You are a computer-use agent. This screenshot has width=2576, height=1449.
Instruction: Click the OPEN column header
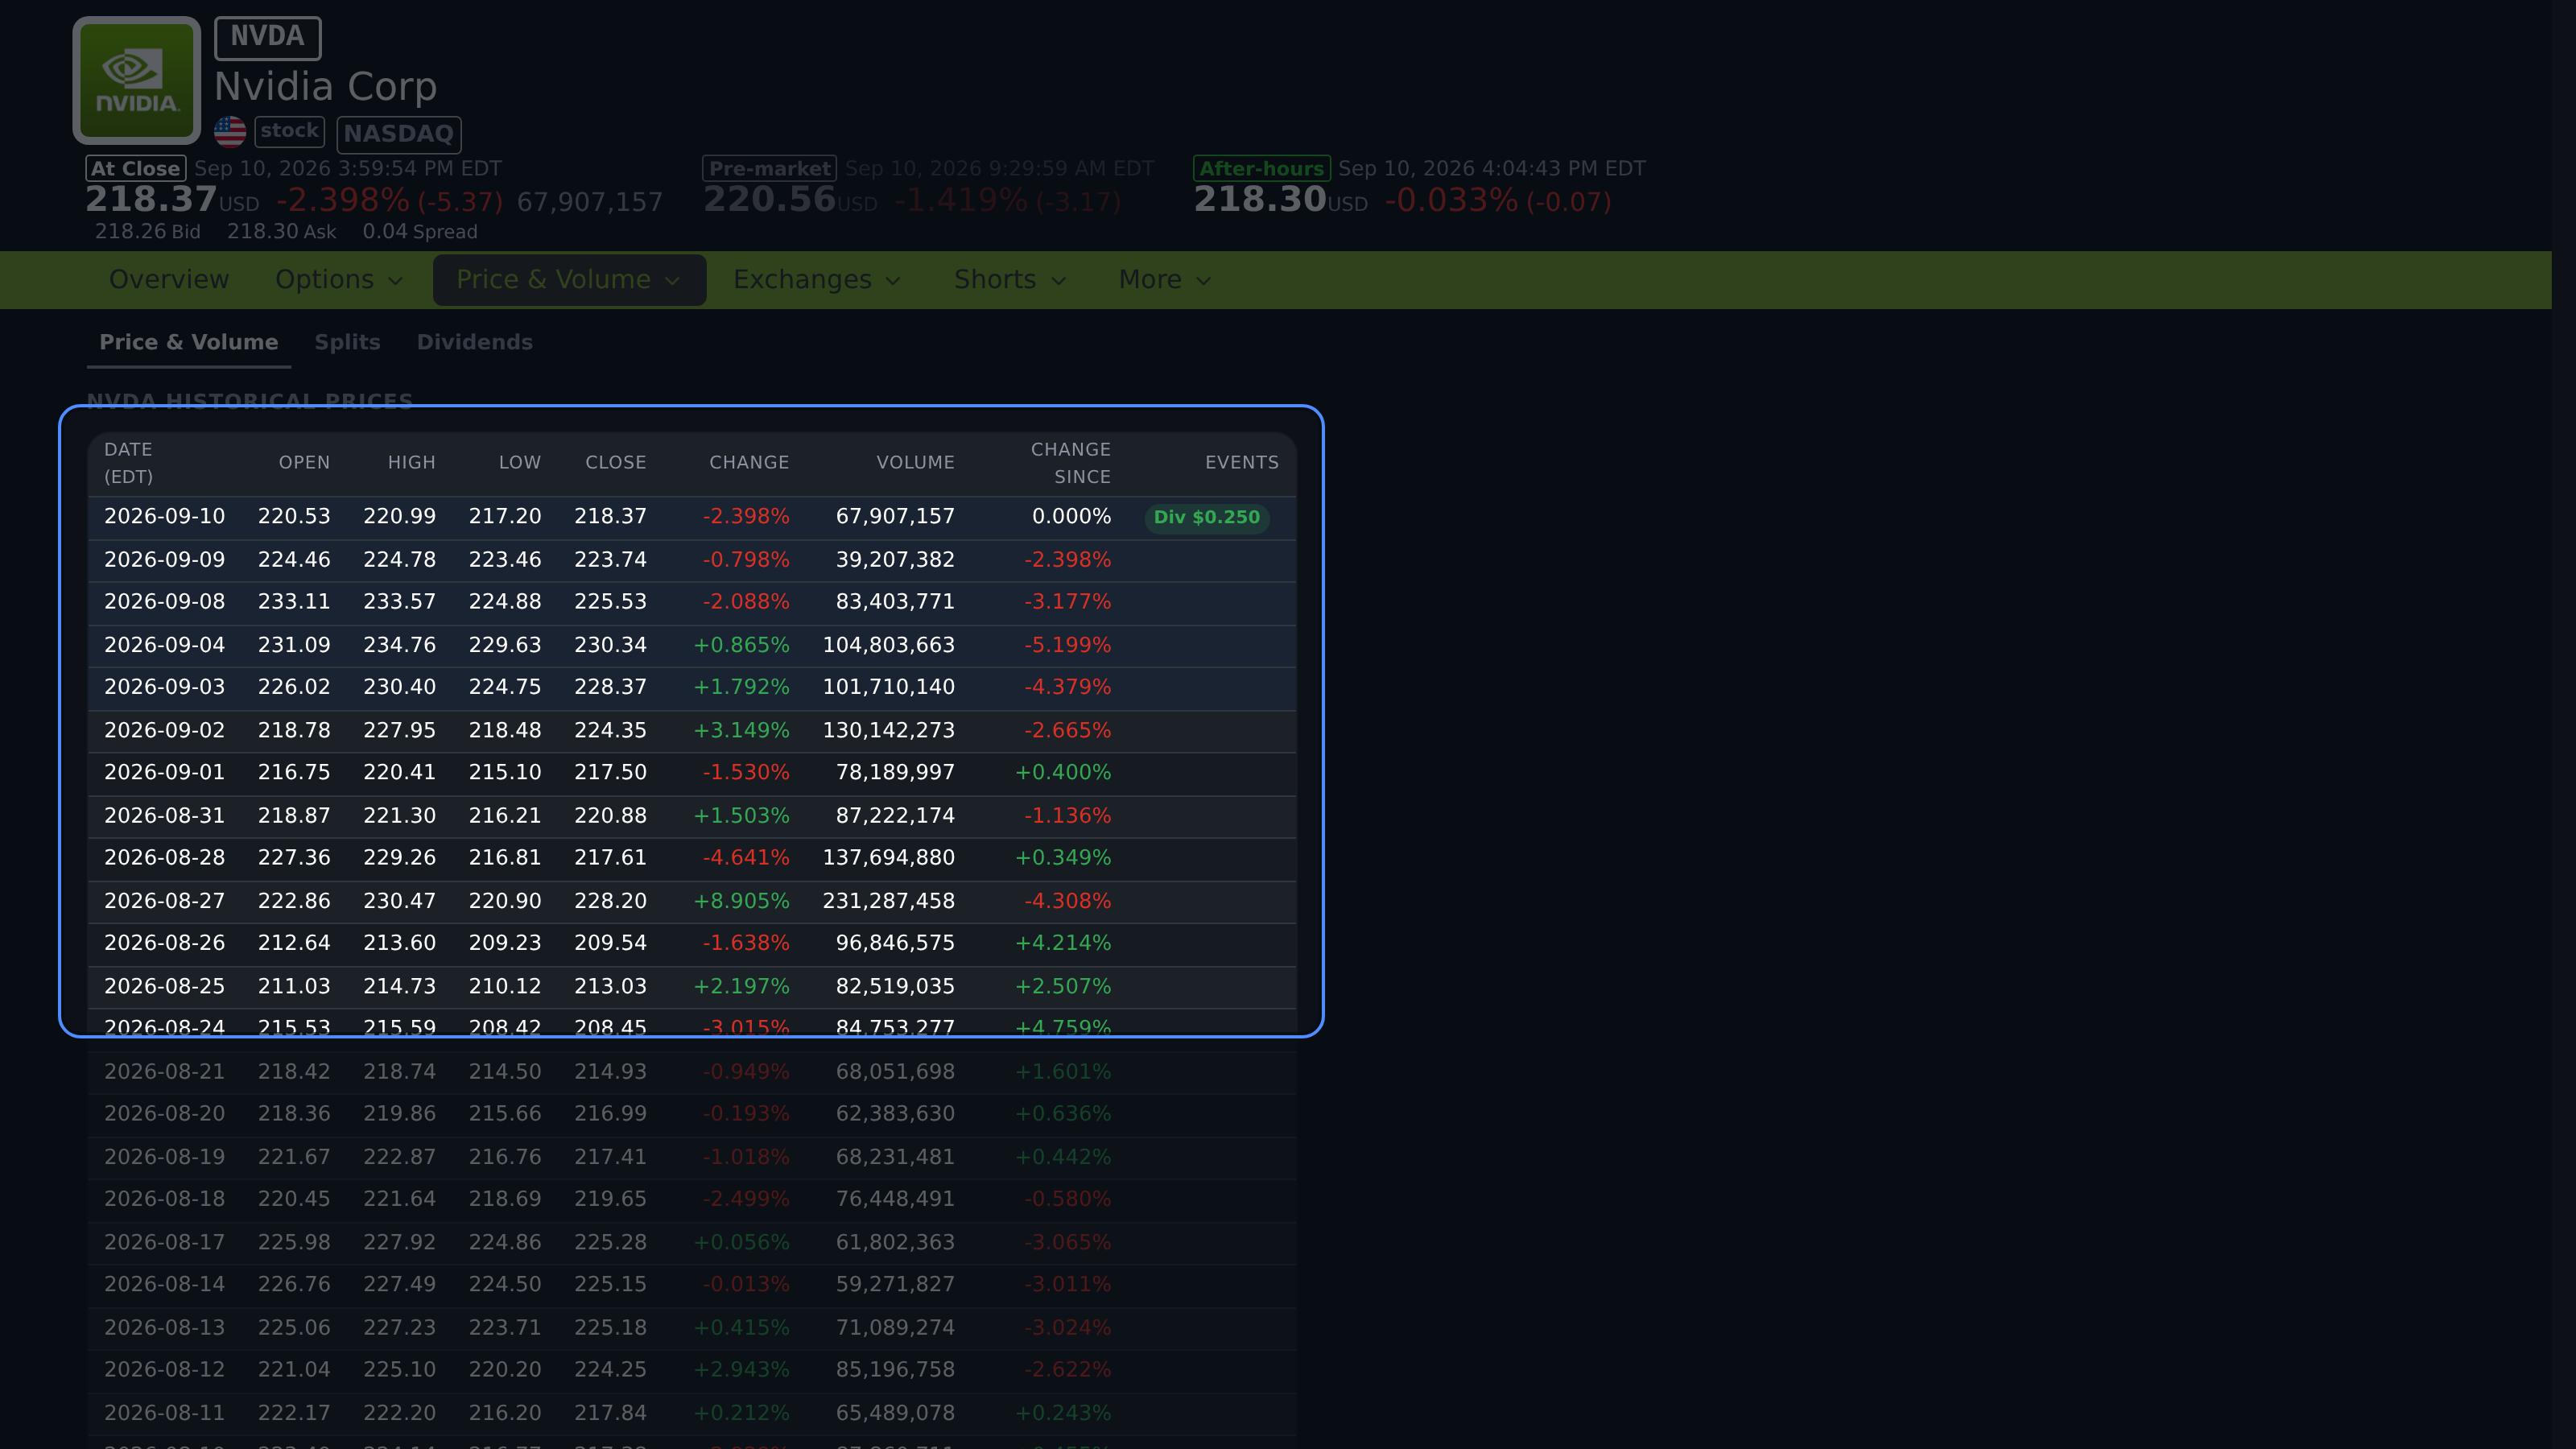click(304, 463)
